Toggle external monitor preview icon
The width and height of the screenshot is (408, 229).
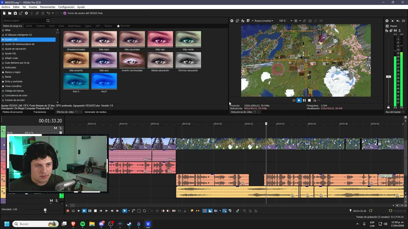click(237, 21)
